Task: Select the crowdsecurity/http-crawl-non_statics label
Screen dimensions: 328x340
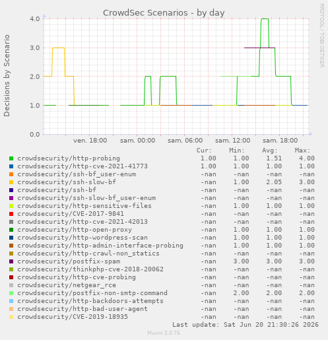Action: point(88,254)
